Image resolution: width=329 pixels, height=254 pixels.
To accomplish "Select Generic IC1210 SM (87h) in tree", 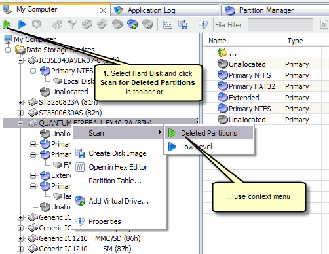I will pos(85,249).
